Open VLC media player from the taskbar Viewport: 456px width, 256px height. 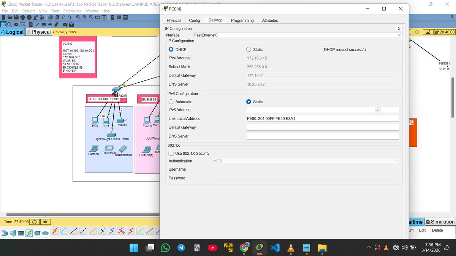291,248
